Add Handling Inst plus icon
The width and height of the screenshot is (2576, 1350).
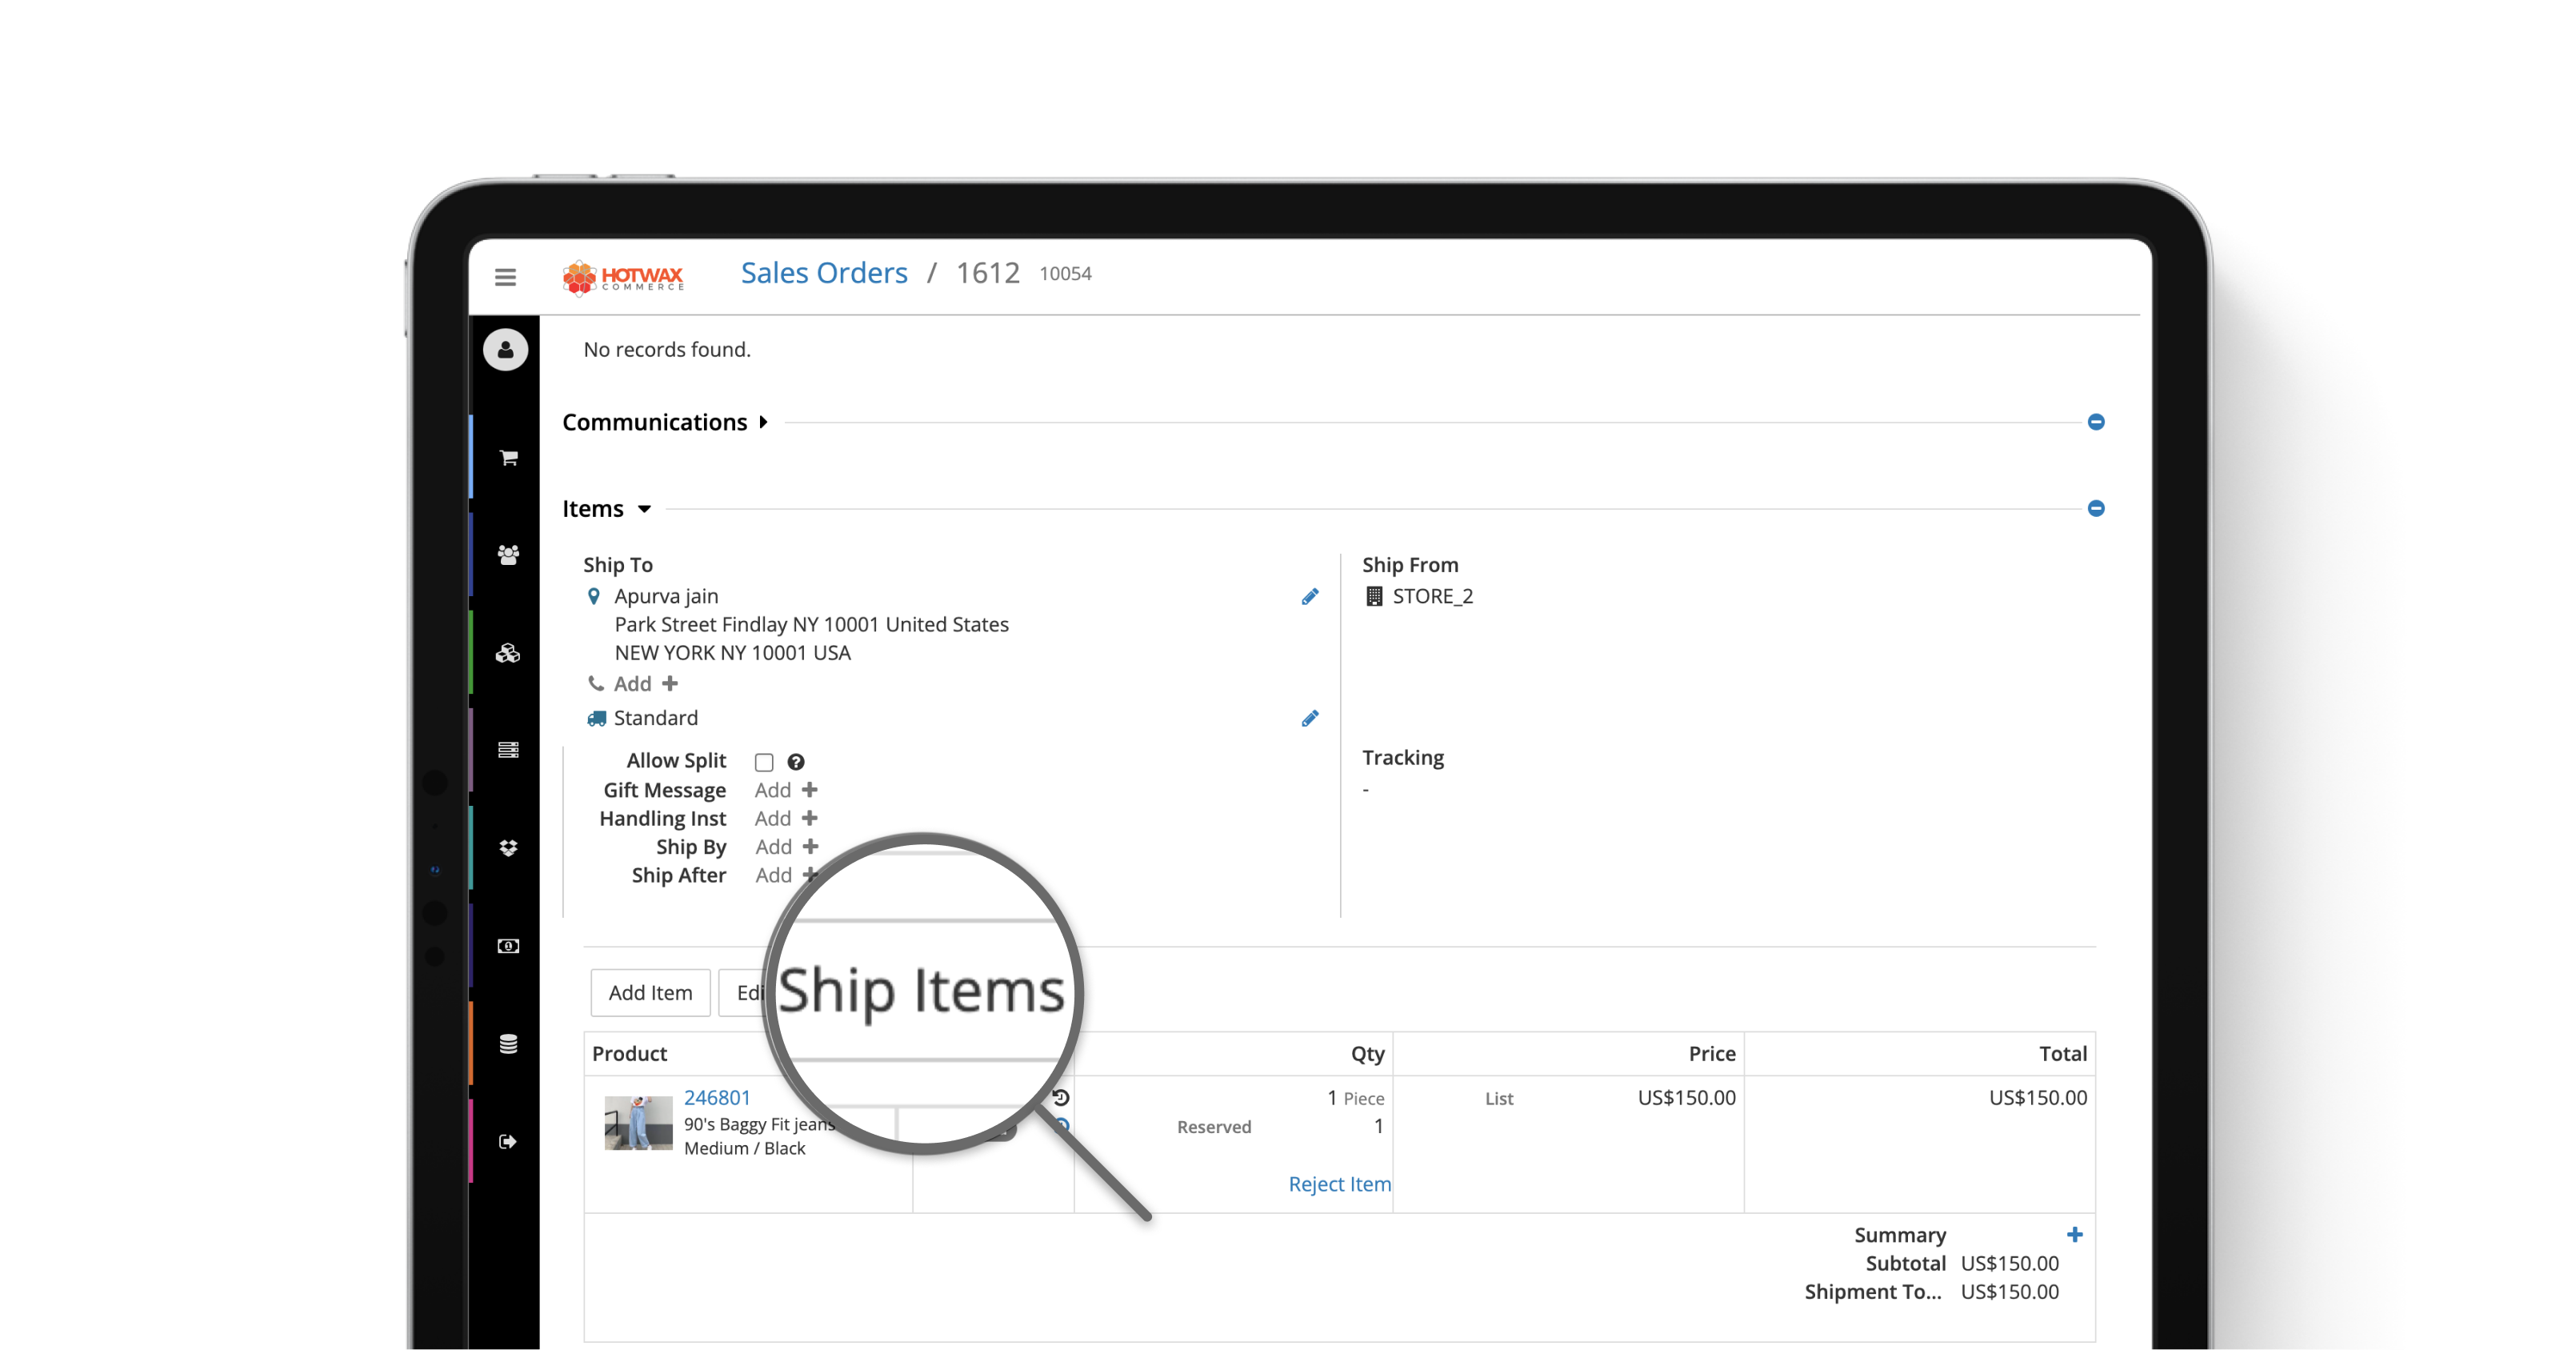pos(810,818)
